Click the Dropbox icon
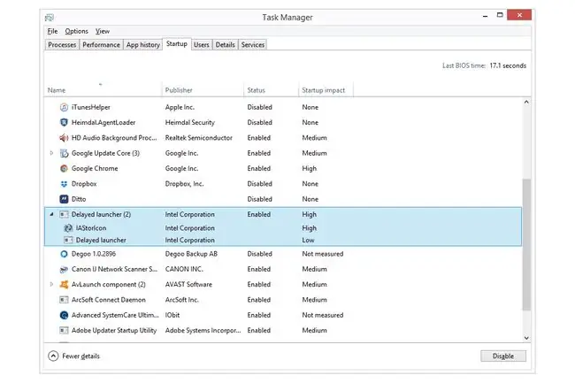Image resolution: width=575 pixels, height=383 pixels. (x=64, y=184)
